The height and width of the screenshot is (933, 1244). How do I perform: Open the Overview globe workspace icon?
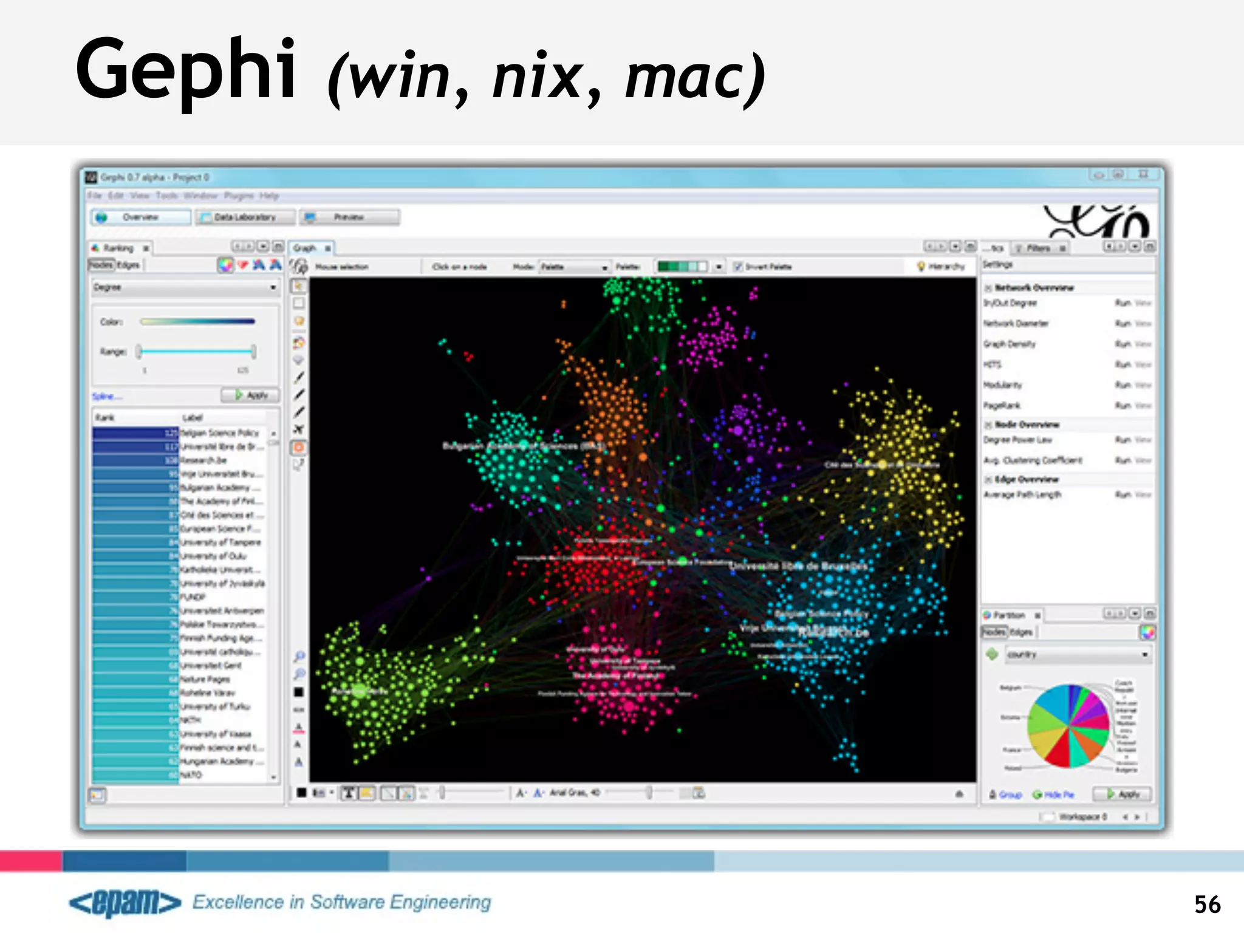pyautogui.click(x=101, y=217)
